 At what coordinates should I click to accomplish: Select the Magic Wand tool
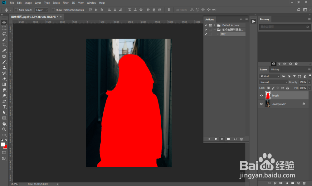[x=4, y=39]
